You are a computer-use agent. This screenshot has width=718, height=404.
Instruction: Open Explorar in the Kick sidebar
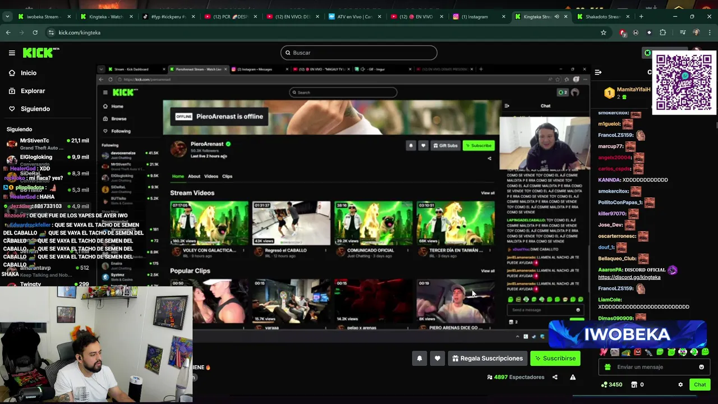pyautogui.click(x=33, y=91)
